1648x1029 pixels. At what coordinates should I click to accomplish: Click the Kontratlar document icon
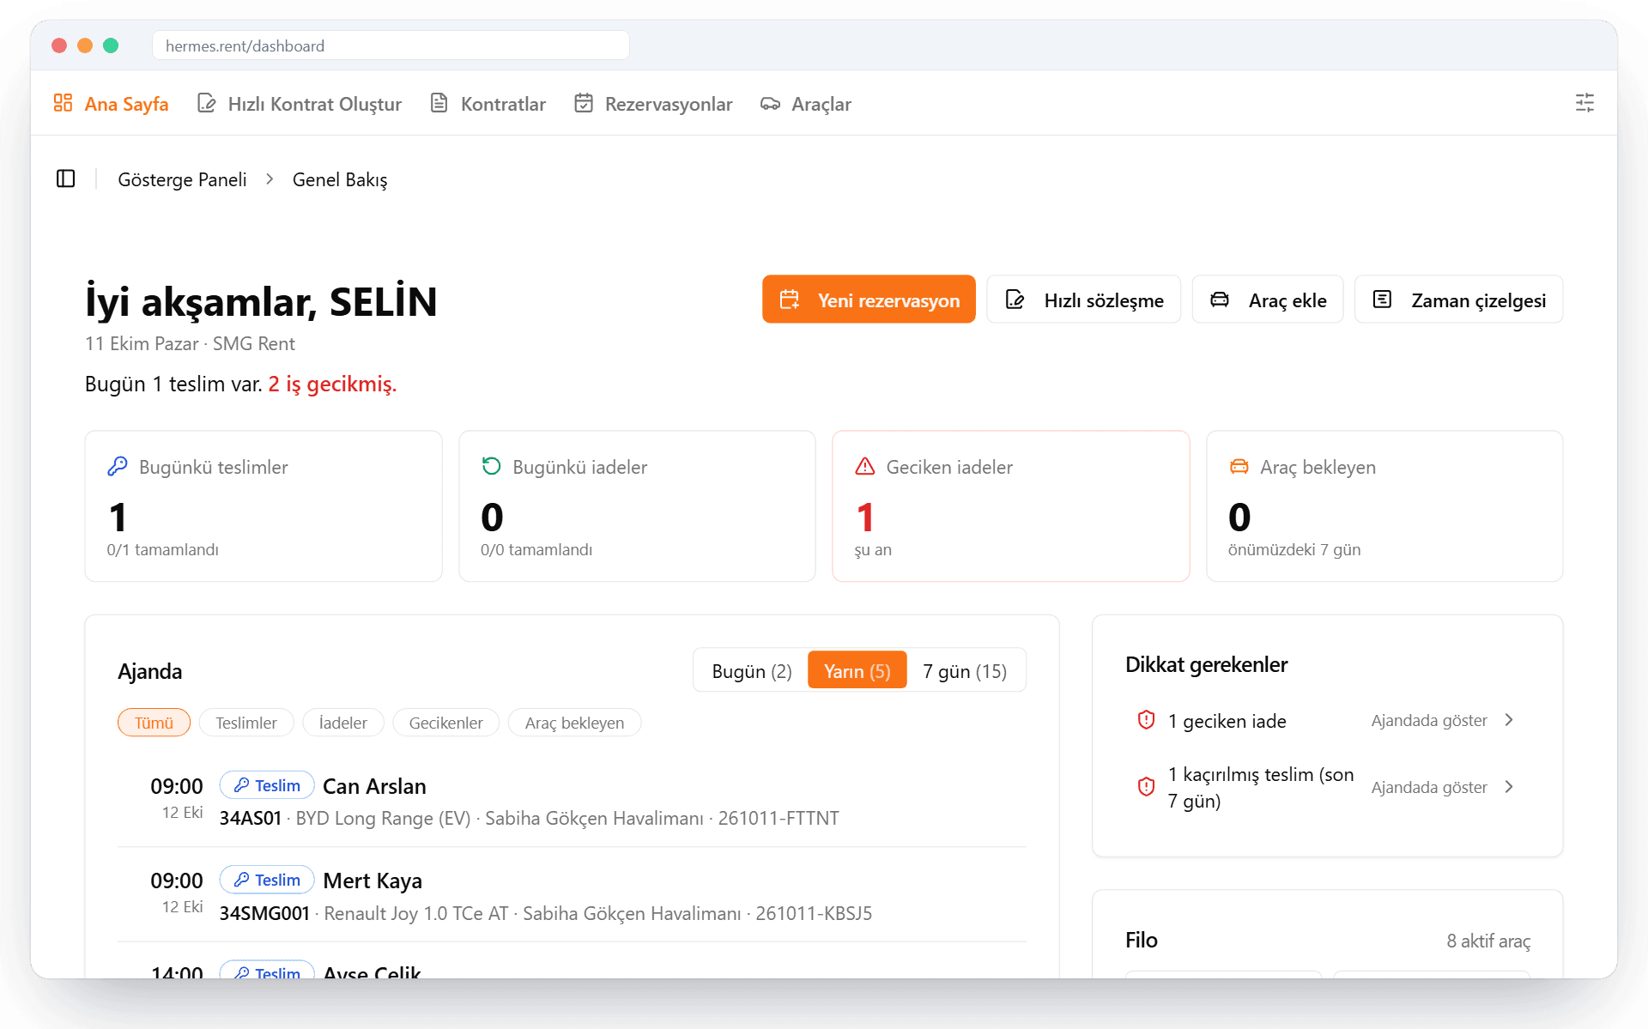click(x=439, y=103)
